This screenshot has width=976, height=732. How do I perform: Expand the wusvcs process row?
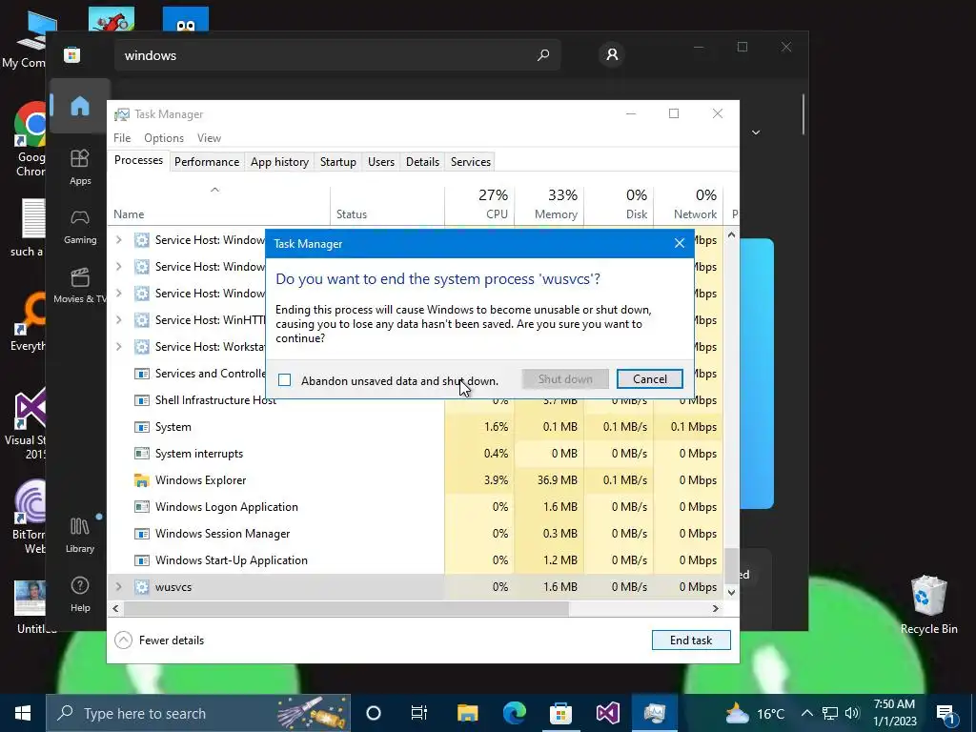118,587
